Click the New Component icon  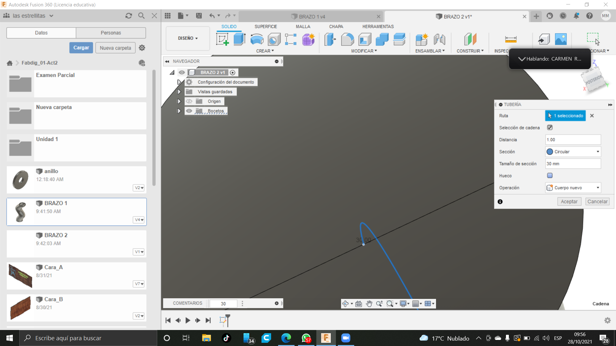tap(422, 39)
